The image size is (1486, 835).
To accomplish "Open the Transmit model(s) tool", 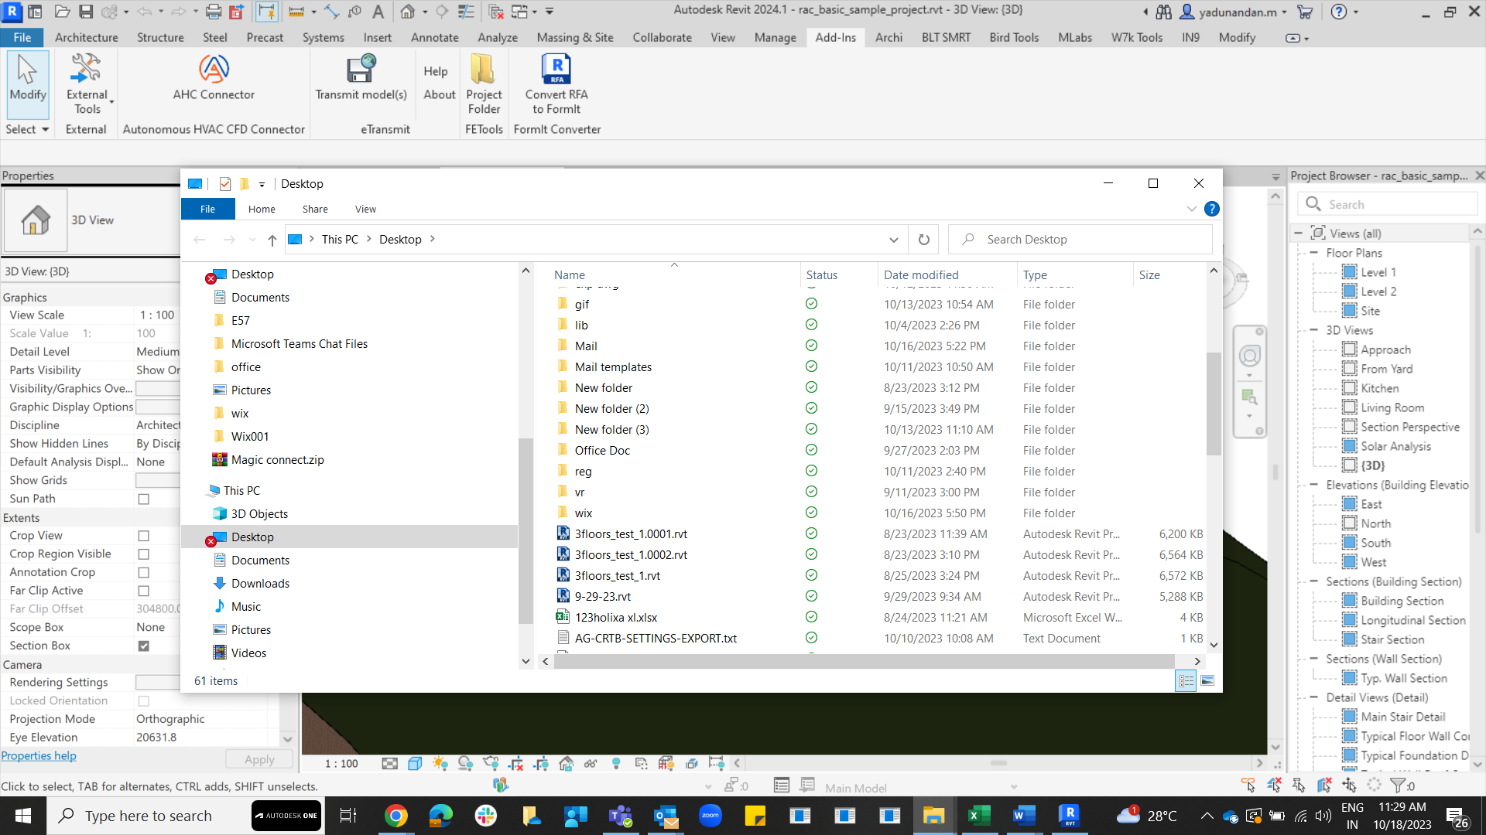I will pos(361,77).
